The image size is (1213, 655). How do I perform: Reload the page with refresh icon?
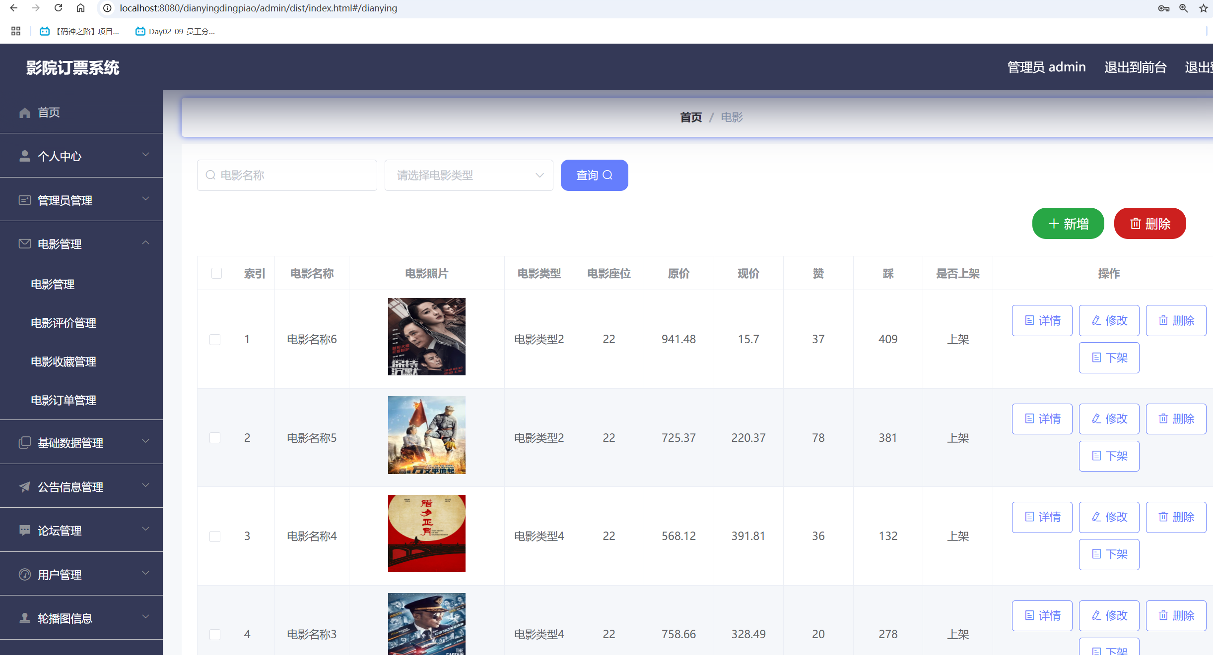coord(58,8)
